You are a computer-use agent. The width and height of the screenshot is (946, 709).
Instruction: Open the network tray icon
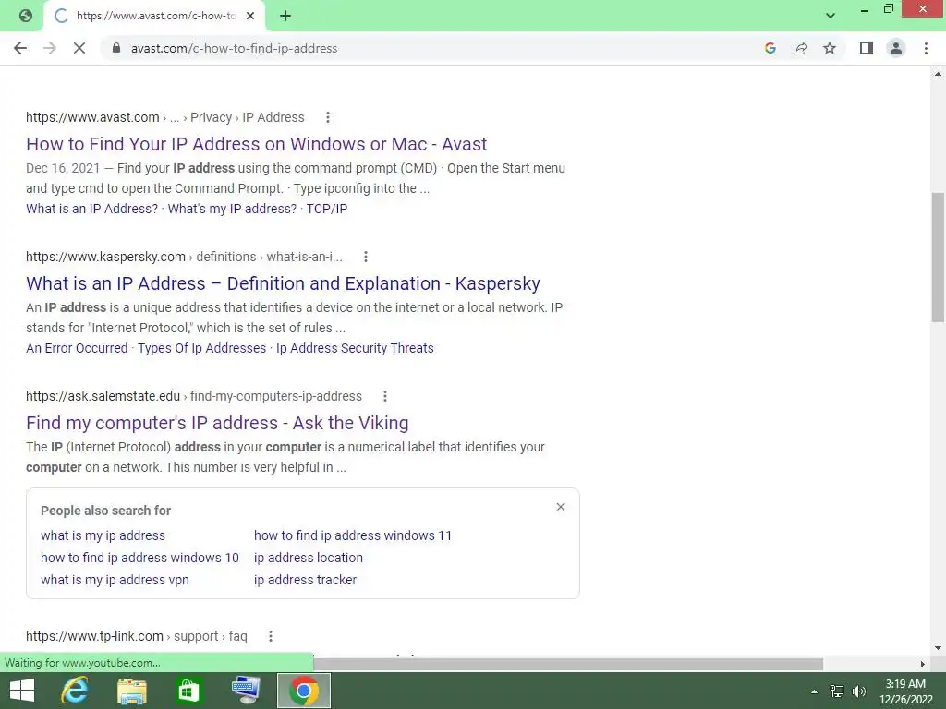click(837, 691)
